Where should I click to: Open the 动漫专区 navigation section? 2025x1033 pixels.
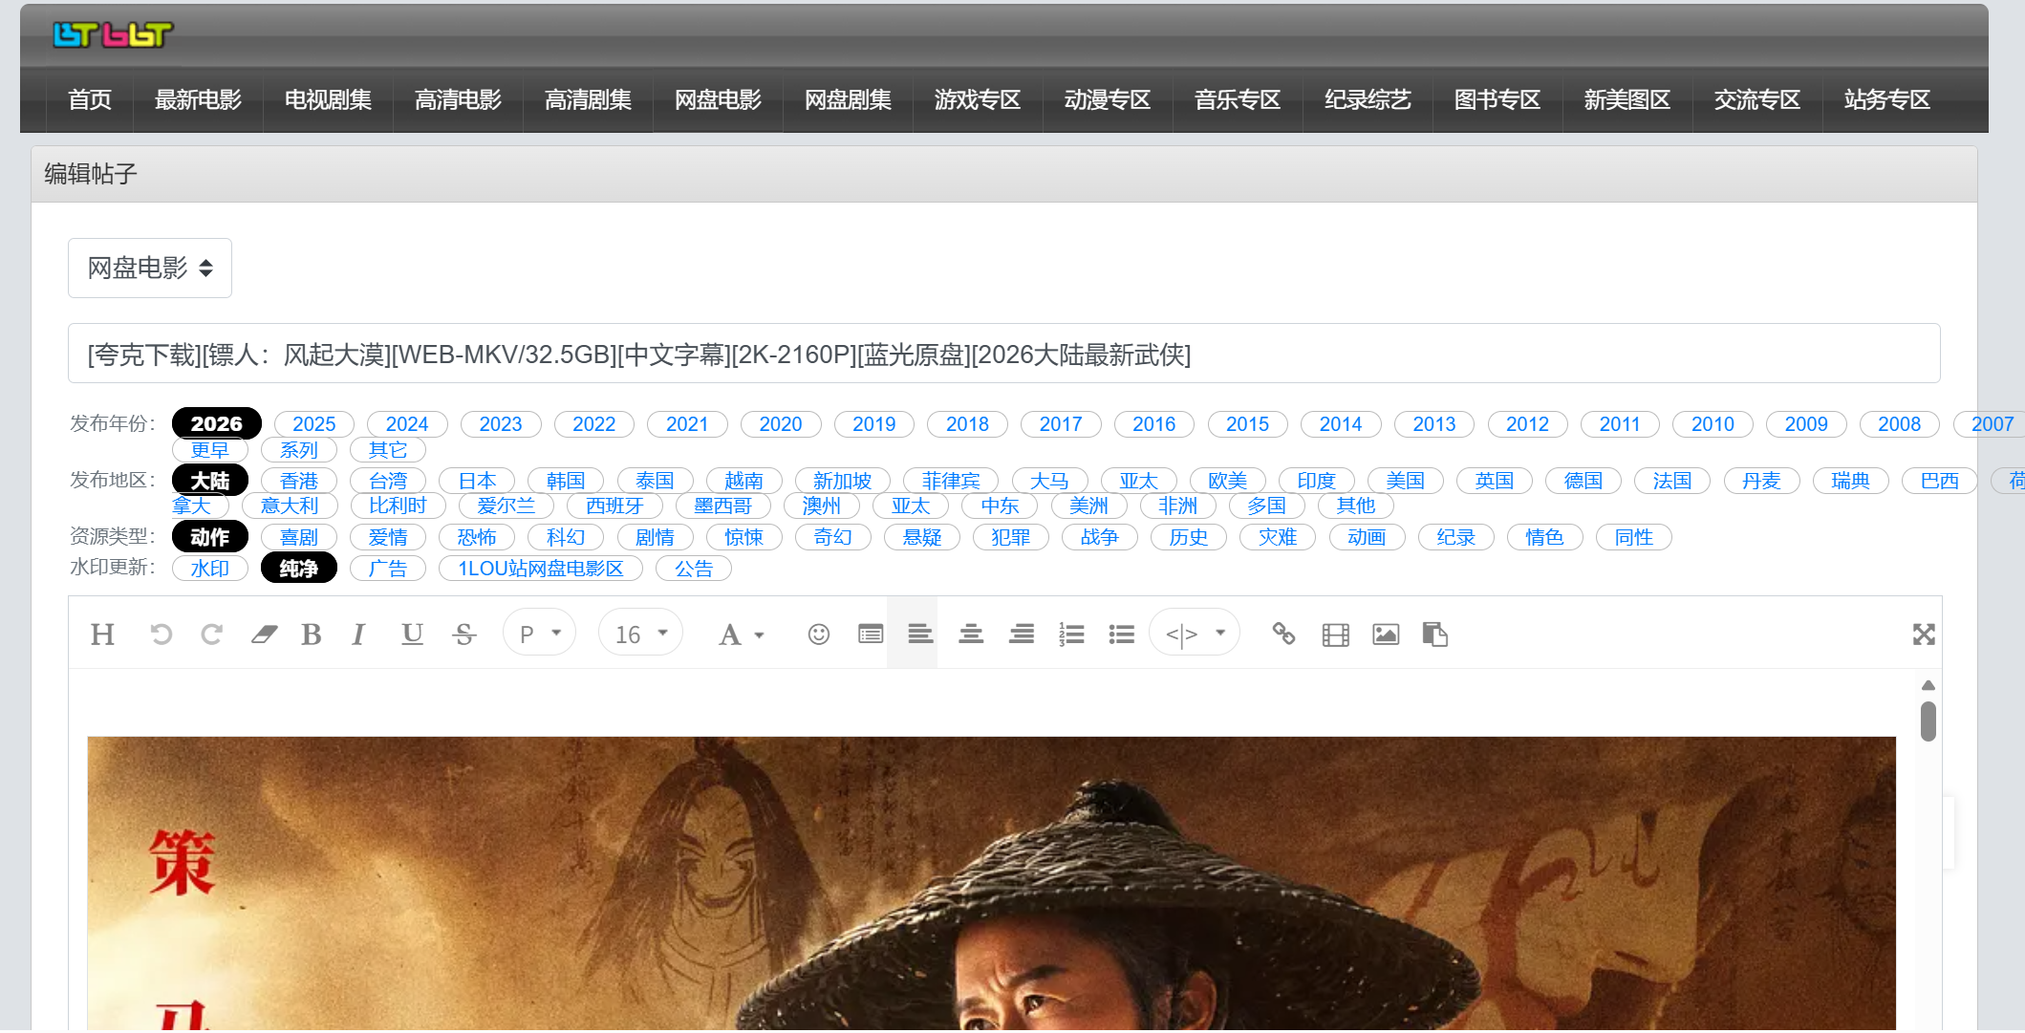point(1108,99)
